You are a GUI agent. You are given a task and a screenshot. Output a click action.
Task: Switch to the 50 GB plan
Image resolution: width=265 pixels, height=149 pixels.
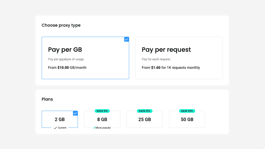[187, 120]
